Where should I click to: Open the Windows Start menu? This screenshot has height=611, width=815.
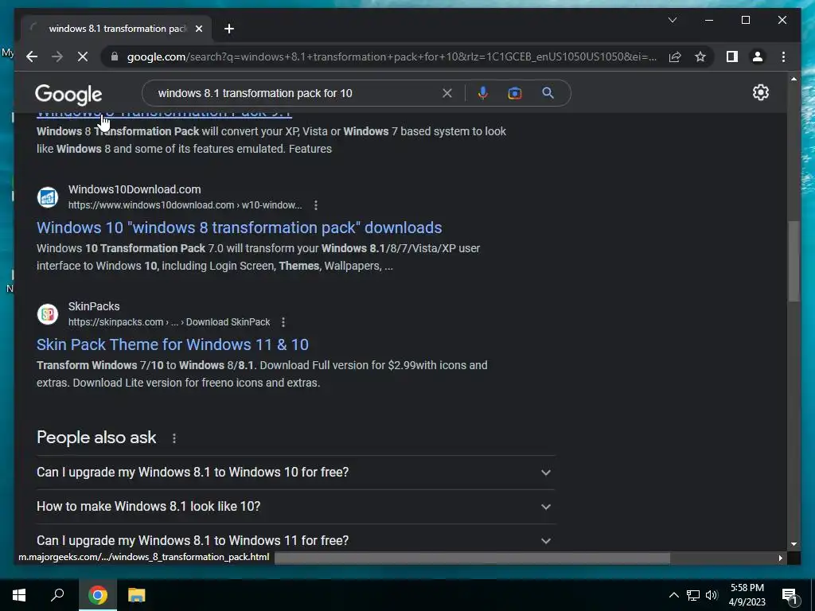[x=19, y=595]
